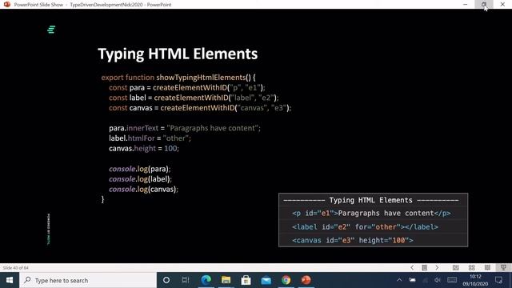Restore down the PowerPoint window
This screenshot has height=288, width=512.
(x=484, y=4)
